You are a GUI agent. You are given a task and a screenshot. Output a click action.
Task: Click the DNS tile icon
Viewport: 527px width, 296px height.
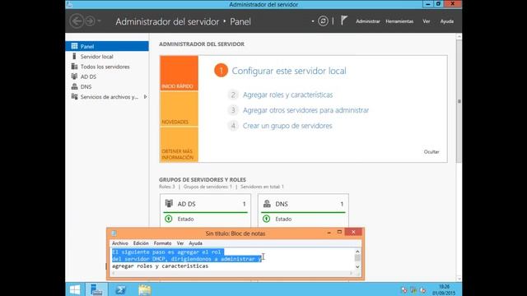point(267,203)
